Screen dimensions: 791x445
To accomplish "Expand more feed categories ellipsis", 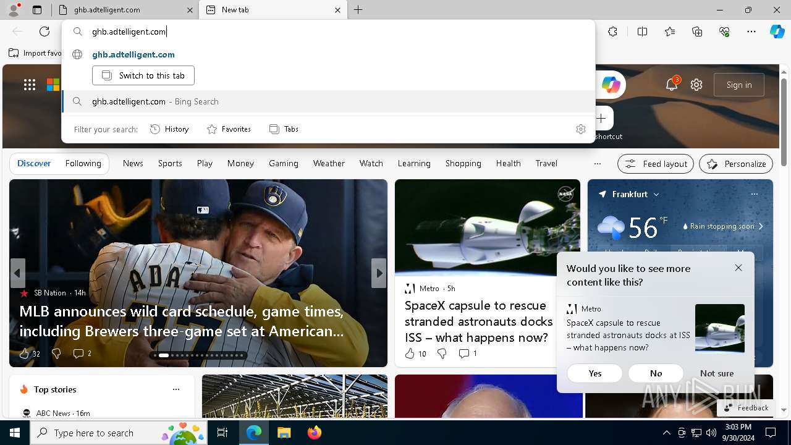I will (x=597, y=164).
